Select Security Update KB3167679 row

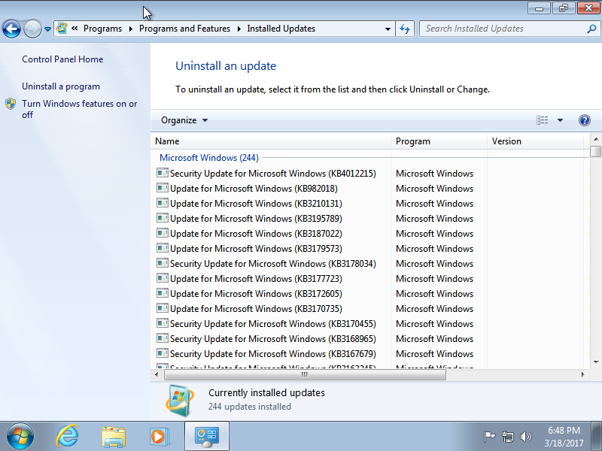tap(369, 353)
